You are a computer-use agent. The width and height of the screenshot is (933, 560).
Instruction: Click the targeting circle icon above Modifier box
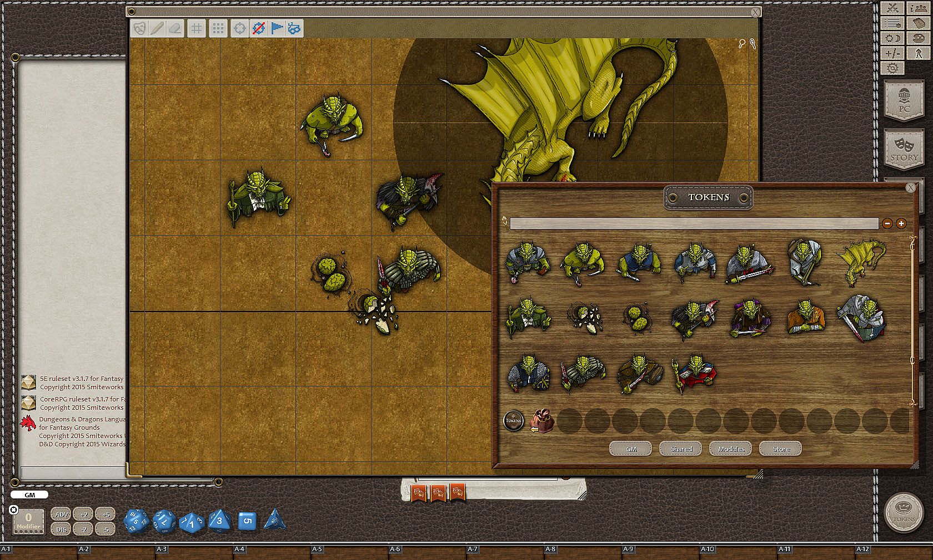click(14, 510)
